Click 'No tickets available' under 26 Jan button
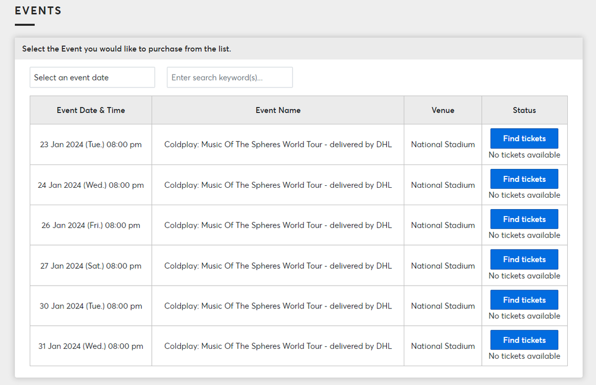 click(x=524, y=235)
